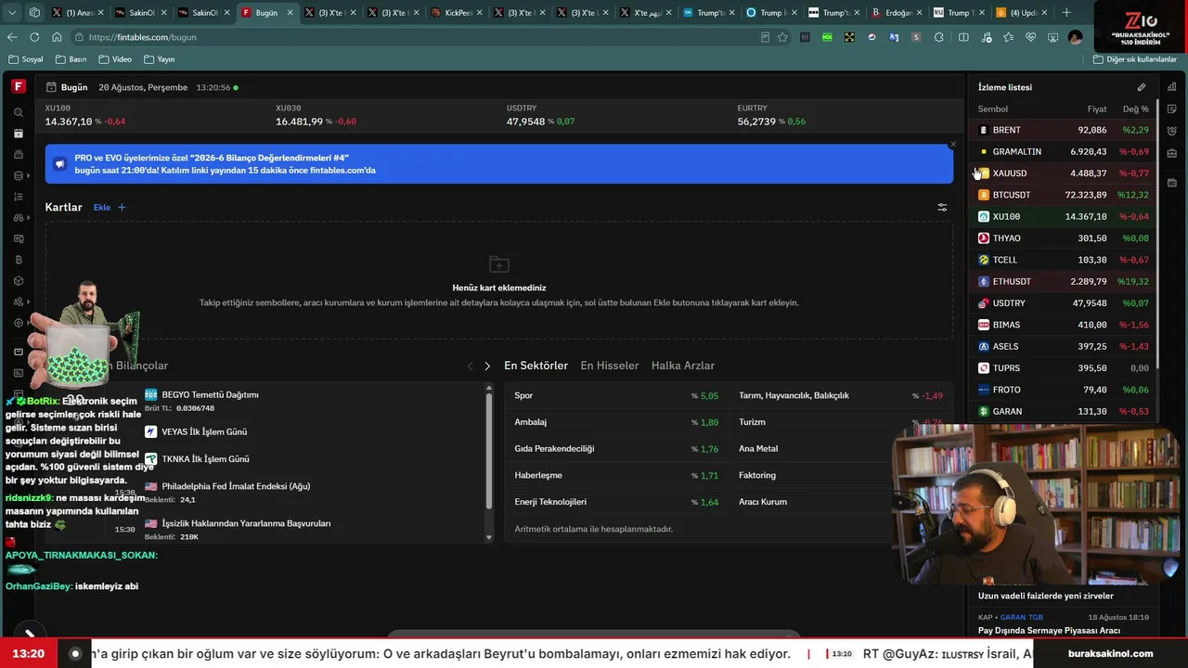Open news 'Uzun vadeli faizlerden yeni zirveler'
1188x668 pixels.
click(x=1046, y=596)
